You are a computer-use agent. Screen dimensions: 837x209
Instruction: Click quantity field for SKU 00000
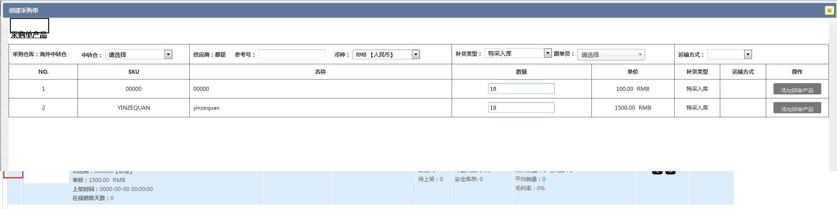[521, 89]
